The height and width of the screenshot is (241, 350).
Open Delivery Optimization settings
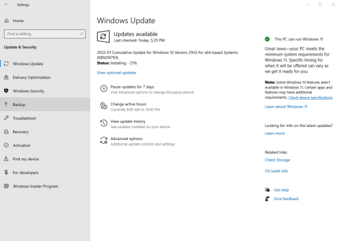click(45, 77)
